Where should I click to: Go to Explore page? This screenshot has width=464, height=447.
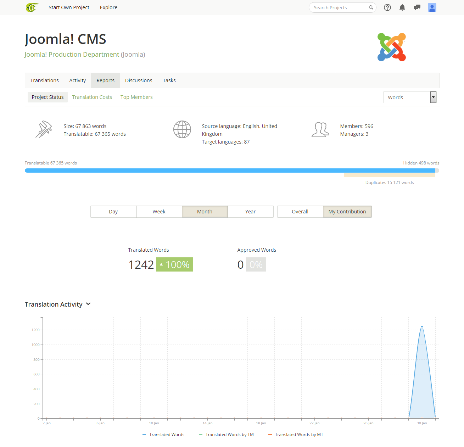[108, 7]
